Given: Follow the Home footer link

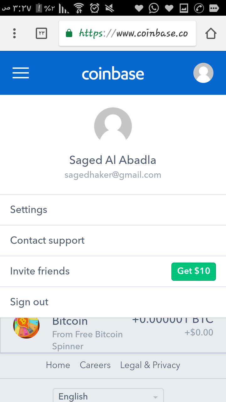Looking at the screenshot, I should tap(58, 365).
